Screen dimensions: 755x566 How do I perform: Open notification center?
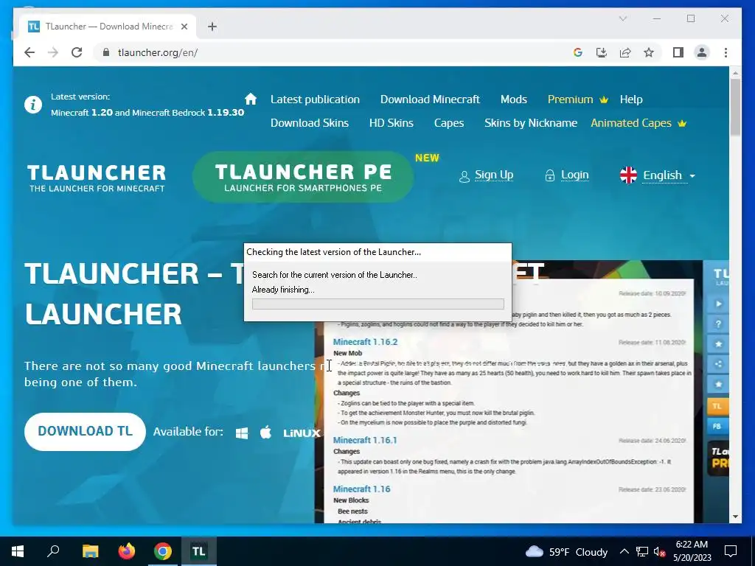pos(731,551)
